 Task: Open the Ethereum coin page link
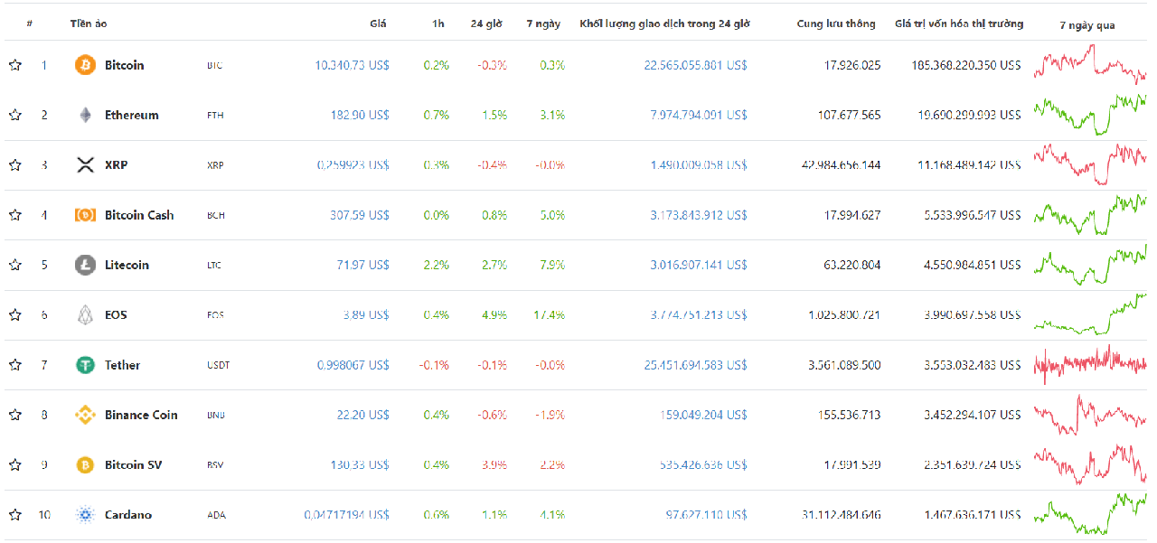coord(131,115)
